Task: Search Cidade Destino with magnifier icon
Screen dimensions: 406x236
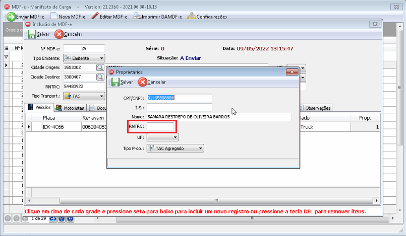Action: point(100,77)
